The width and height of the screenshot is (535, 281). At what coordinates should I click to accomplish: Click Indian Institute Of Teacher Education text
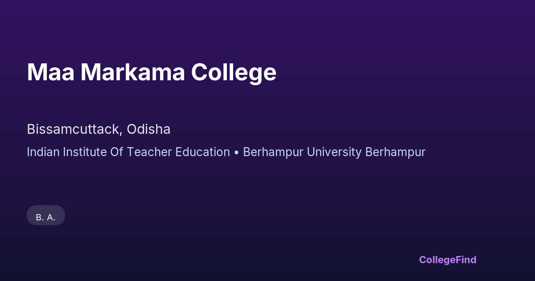[x=128, y=152]
